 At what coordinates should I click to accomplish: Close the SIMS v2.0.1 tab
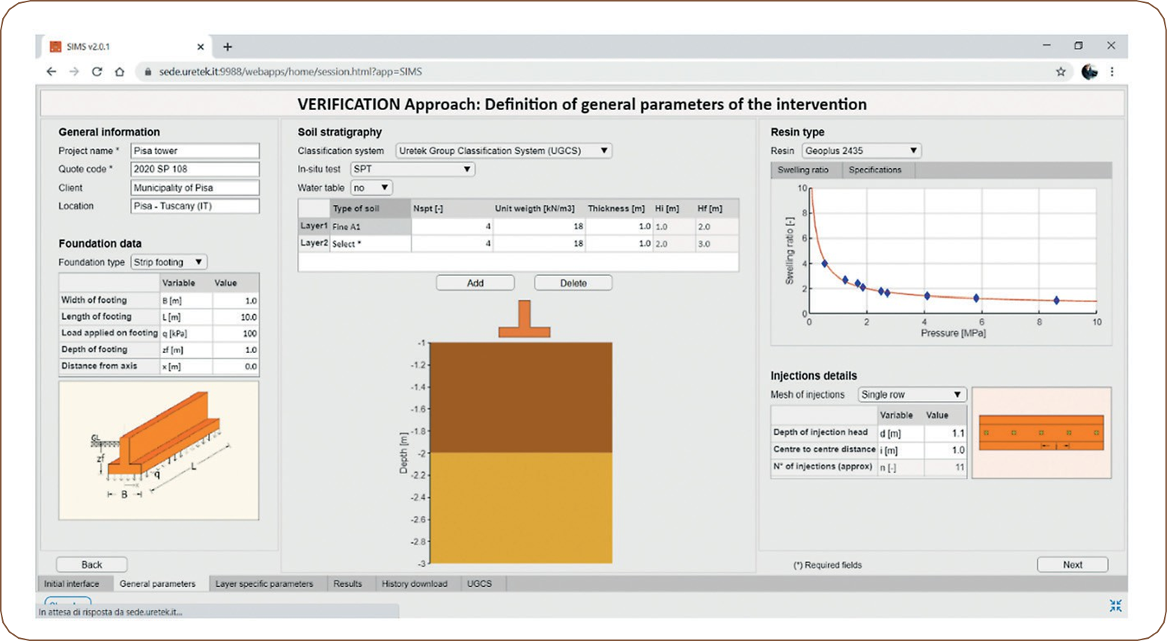pyautogui.click(x=201, y=46)
